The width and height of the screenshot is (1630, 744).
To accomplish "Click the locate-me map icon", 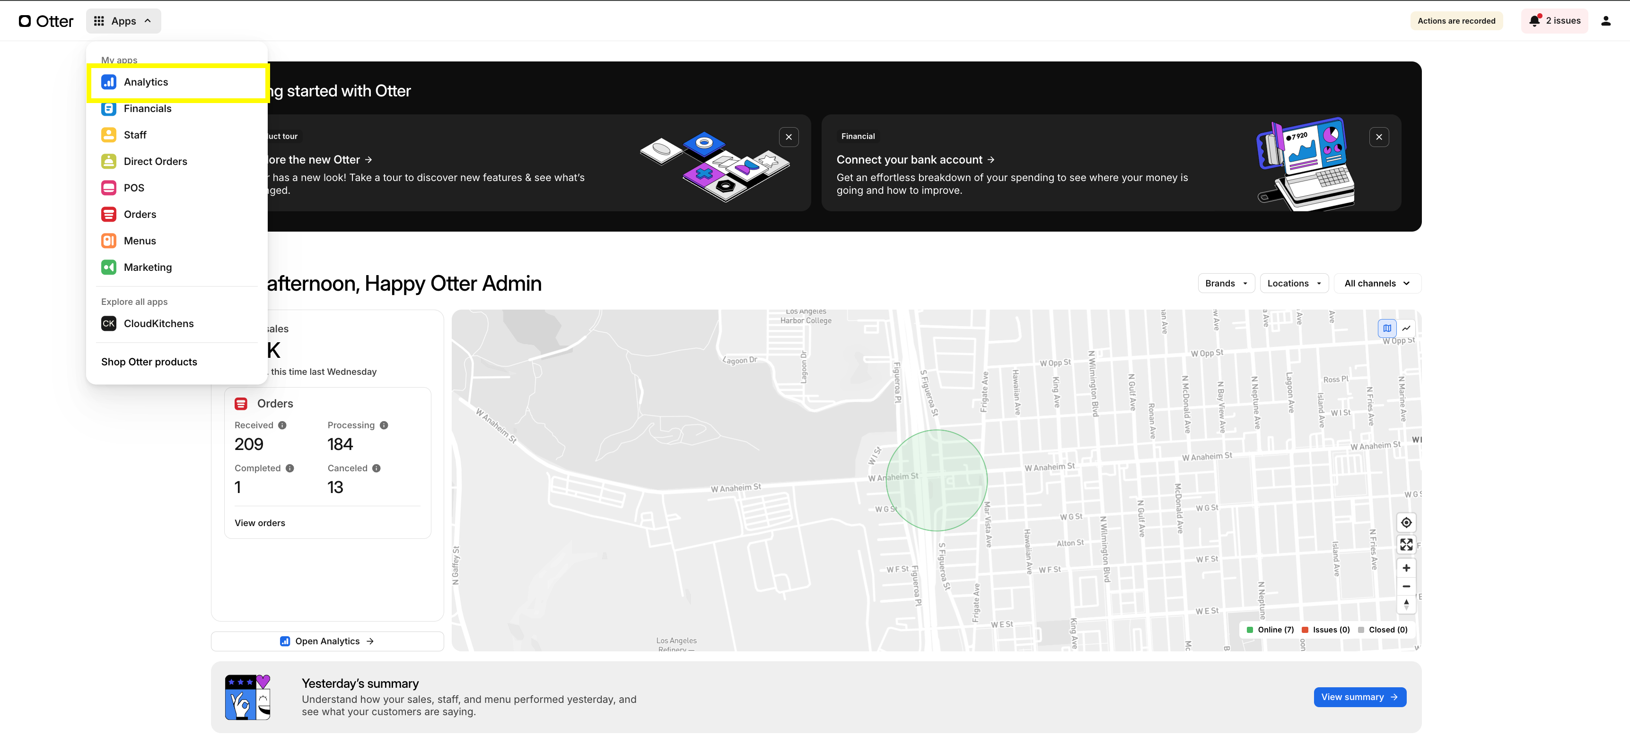I will (x=1405, y=523).
